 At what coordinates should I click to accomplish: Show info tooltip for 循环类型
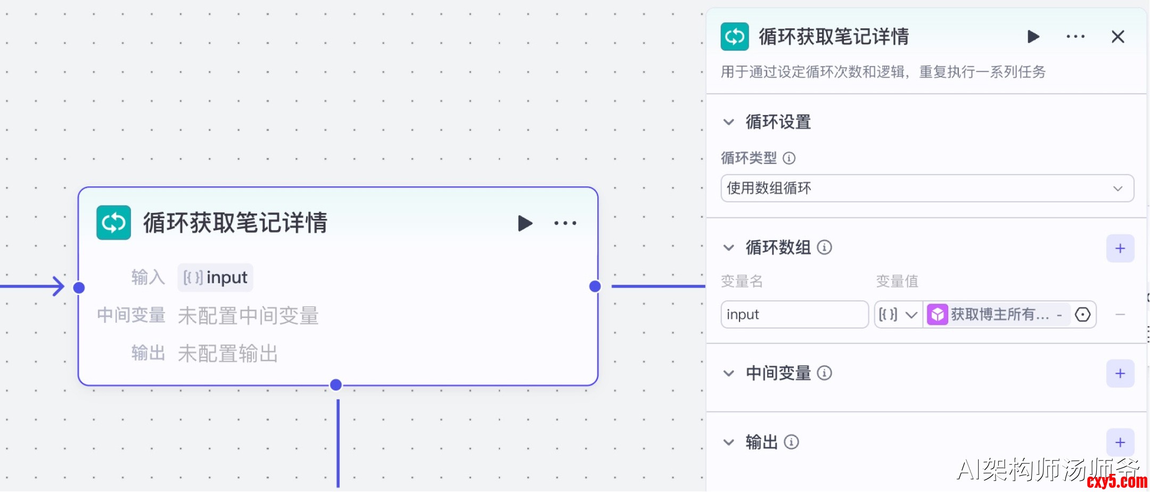click(789, 158)
